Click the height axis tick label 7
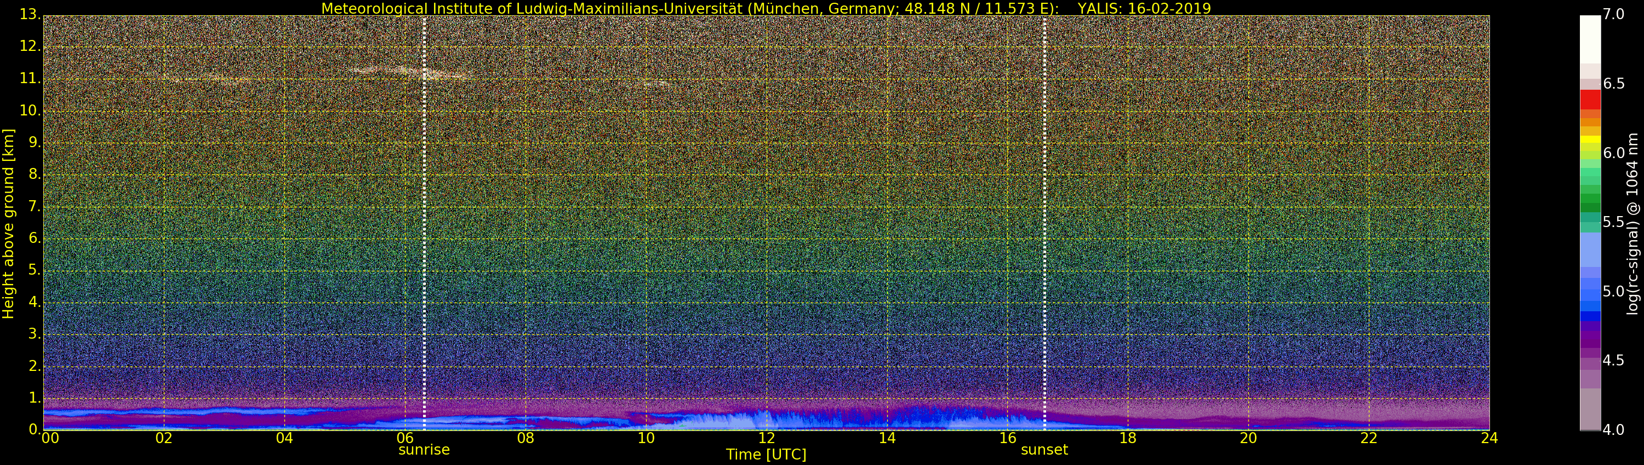The width and height of the screenshot is (1644, 465). 35,206
